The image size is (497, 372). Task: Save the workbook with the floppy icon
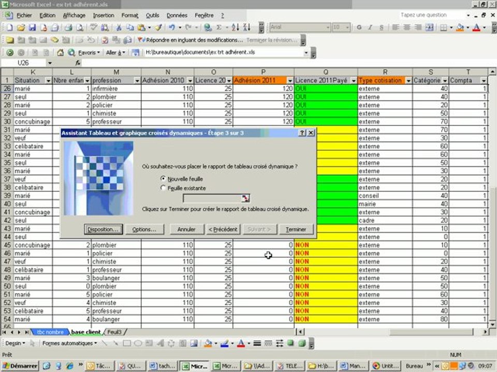click(x=32, y=27)
